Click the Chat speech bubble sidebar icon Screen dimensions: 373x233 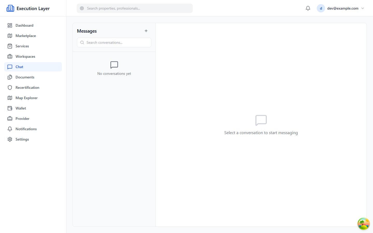click(x=10, y=67)
